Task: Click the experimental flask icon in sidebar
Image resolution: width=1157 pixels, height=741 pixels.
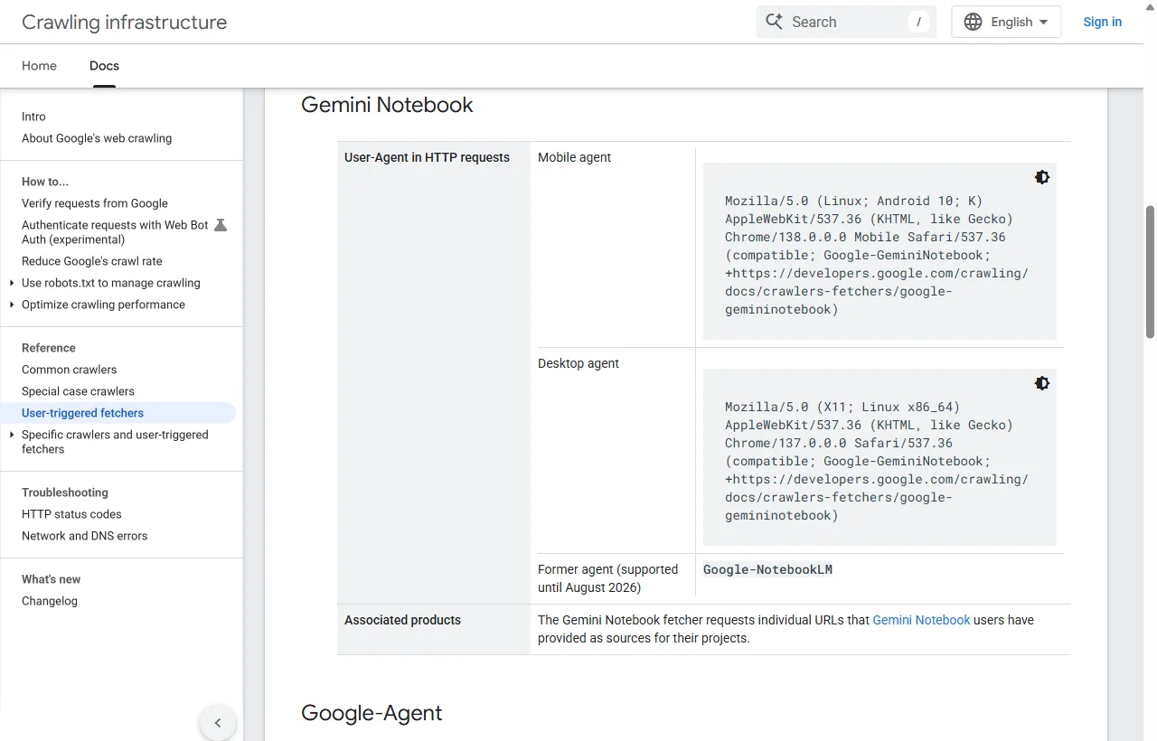Action: pyautogui.click(x=221, y=225)
